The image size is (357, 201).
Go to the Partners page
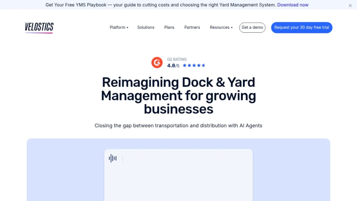tap(192, 27)
